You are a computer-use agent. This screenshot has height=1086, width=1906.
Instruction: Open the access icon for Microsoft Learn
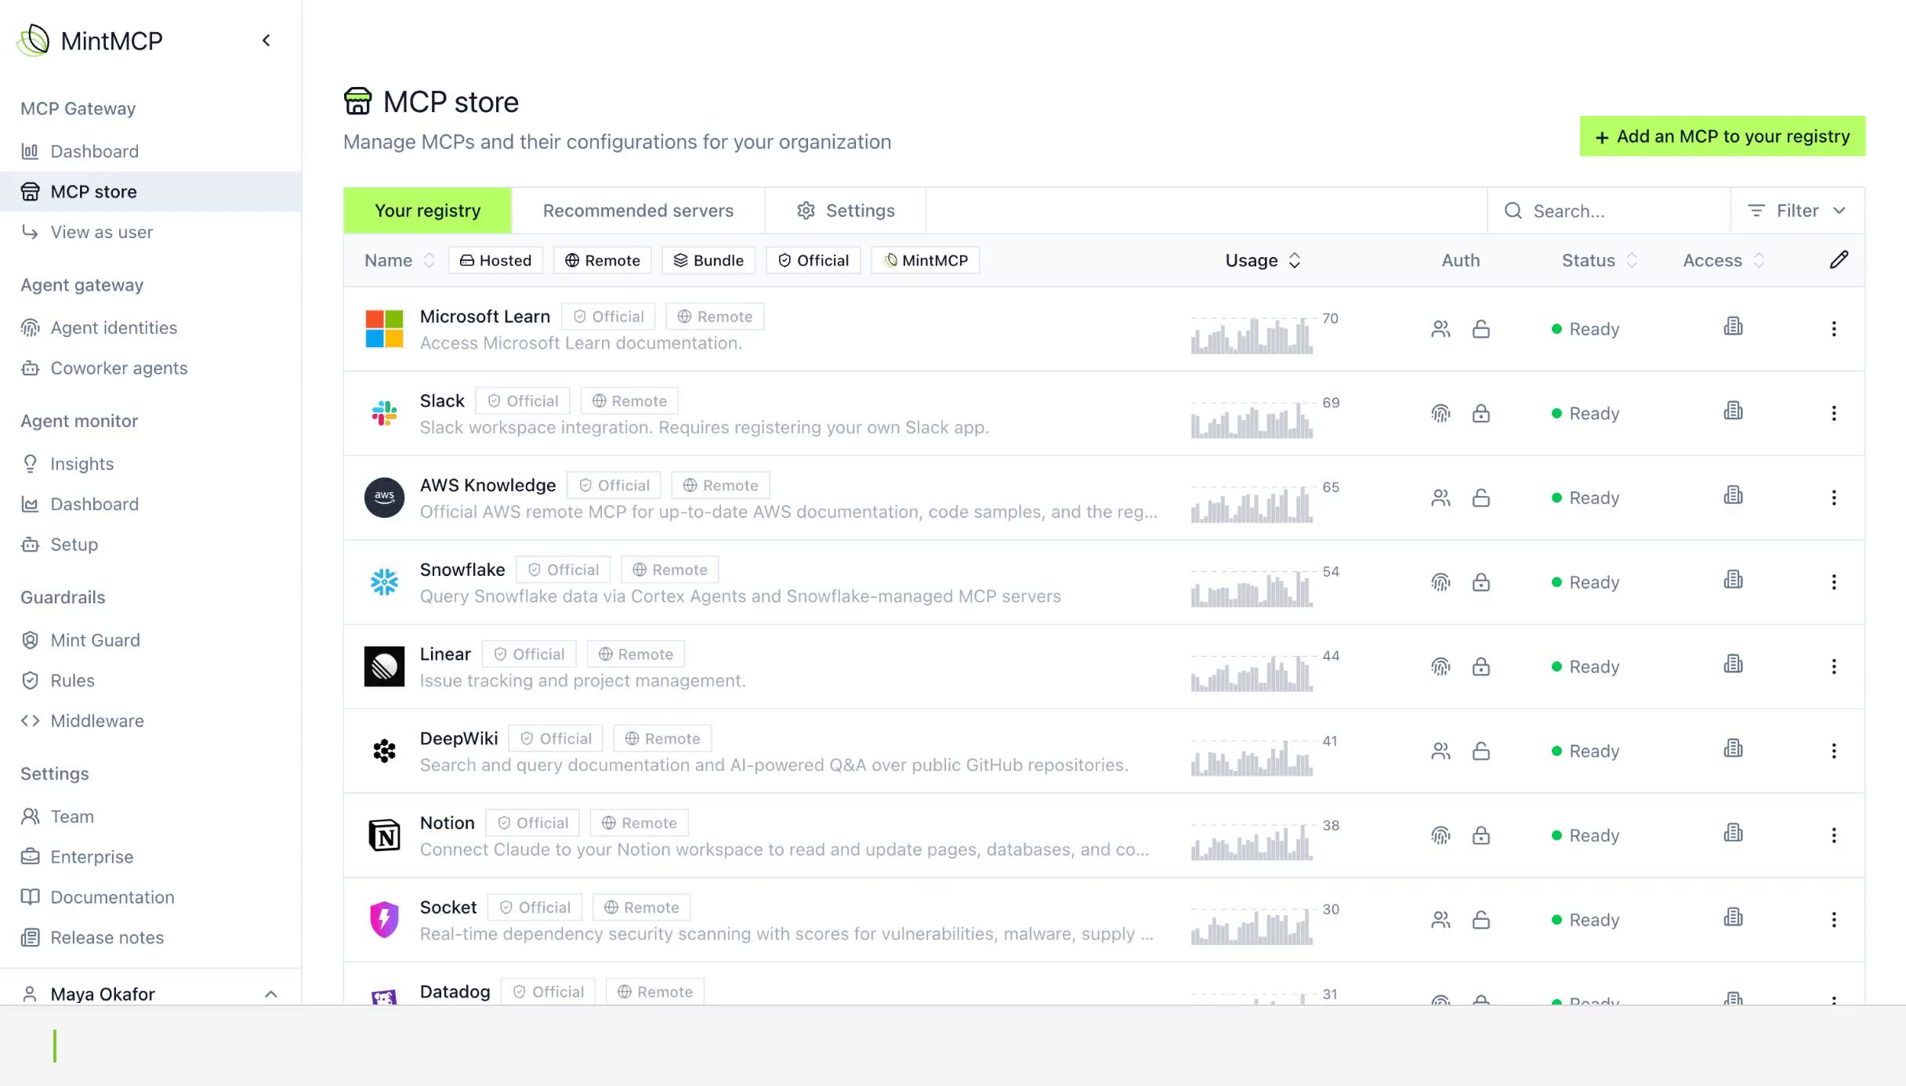point(1734,327)
